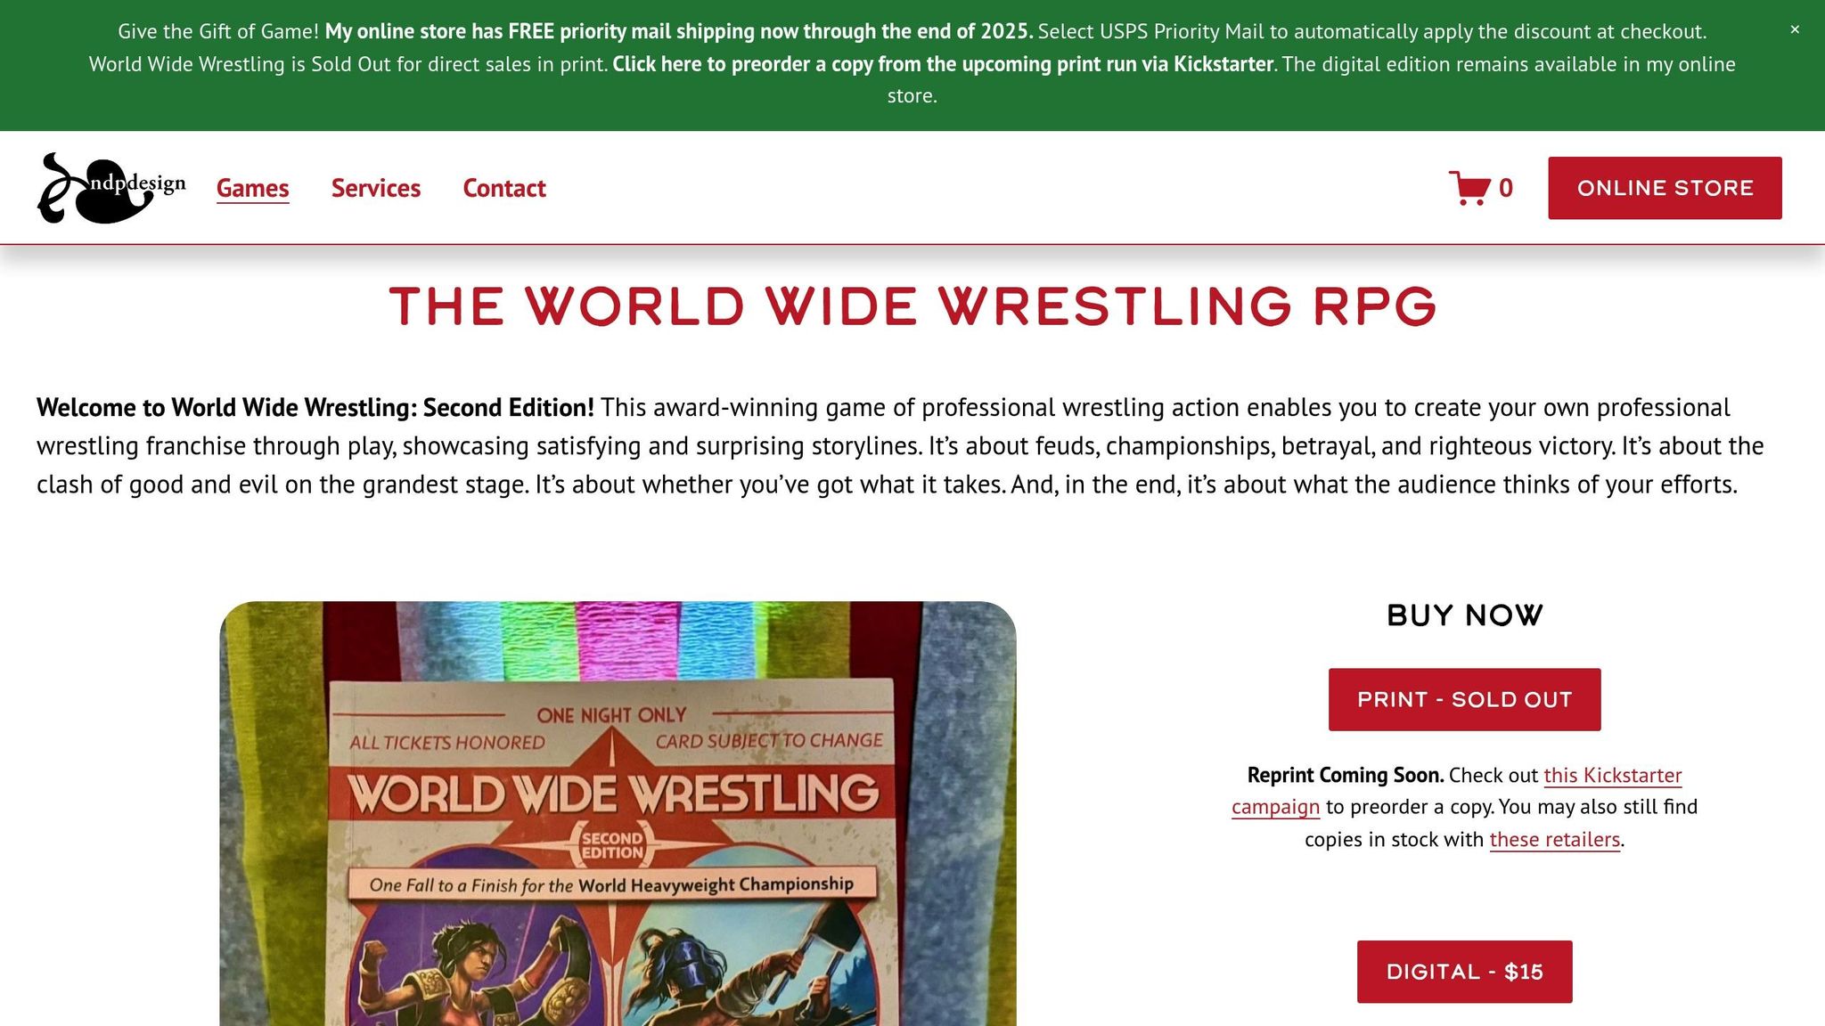
Task: Dismiss the green announcement banner
Action: point(1794,28)
